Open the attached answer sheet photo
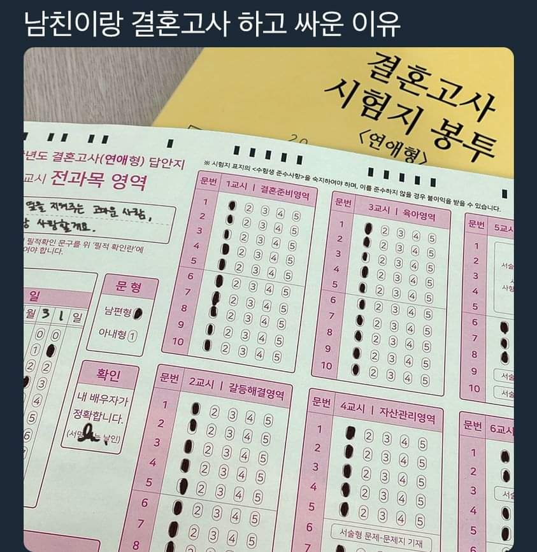The width and height of the screenshot is (537, 552). pyautogui.click(x=269, y=299)
